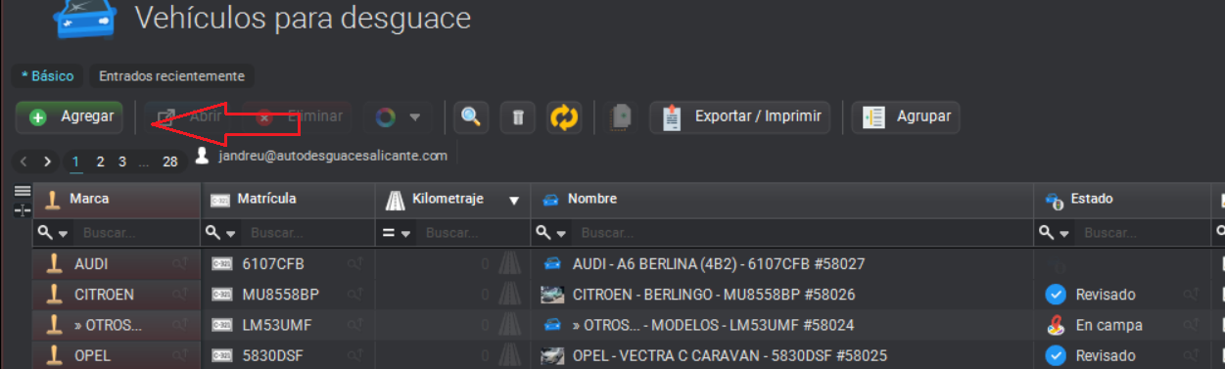The image size is (1225, 369).
Task: Click matrícula 5830DSF cell
Action: (x=288, y=355)
